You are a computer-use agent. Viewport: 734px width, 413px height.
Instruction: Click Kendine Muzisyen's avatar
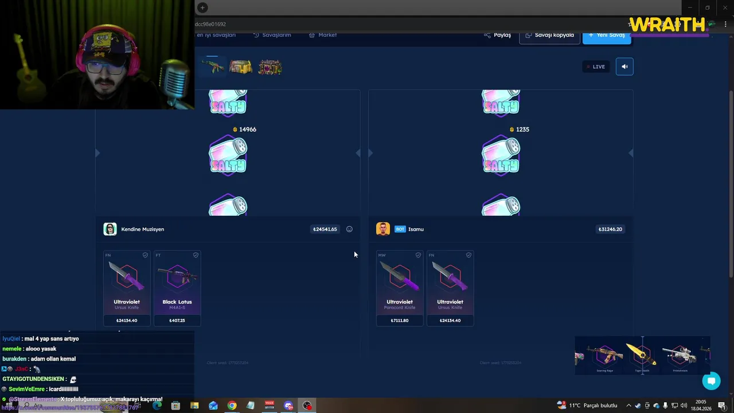pos(110,229)
